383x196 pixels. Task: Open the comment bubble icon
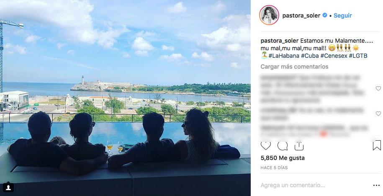point(283,146)
